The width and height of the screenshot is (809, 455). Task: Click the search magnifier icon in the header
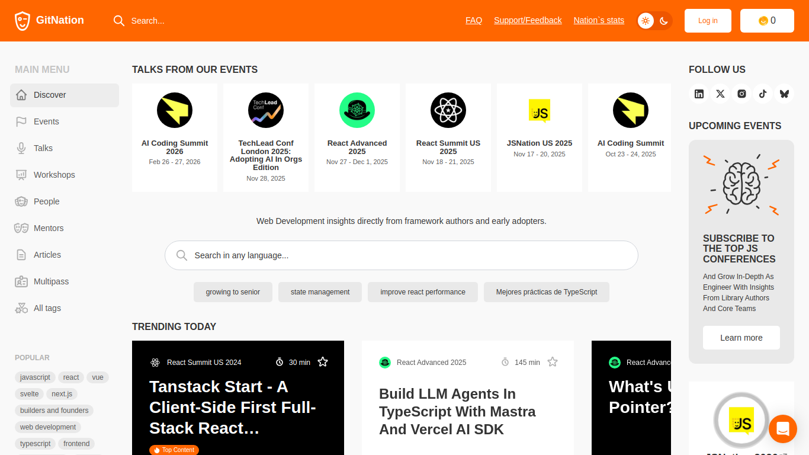coord(119,21)
